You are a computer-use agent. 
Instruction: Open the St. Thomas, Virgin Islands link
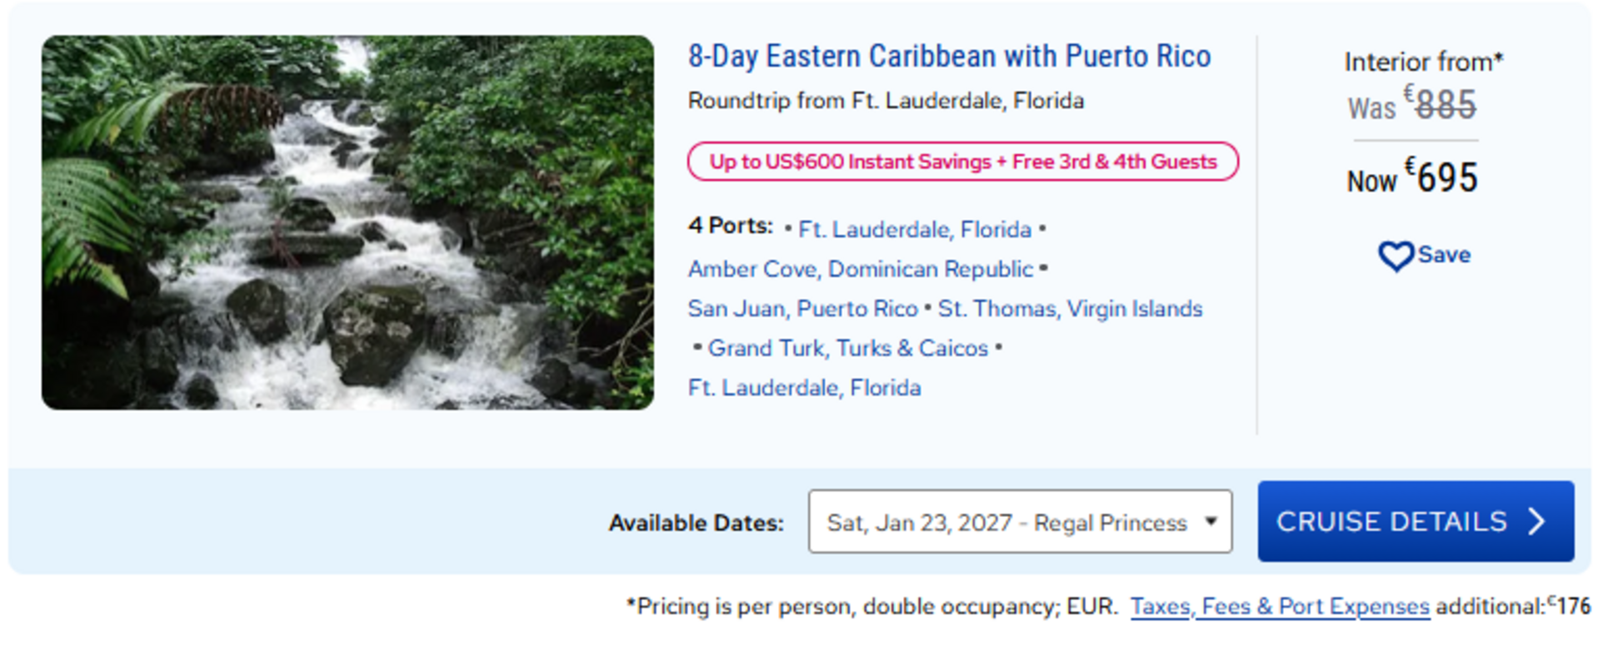tap(1070, 309)
